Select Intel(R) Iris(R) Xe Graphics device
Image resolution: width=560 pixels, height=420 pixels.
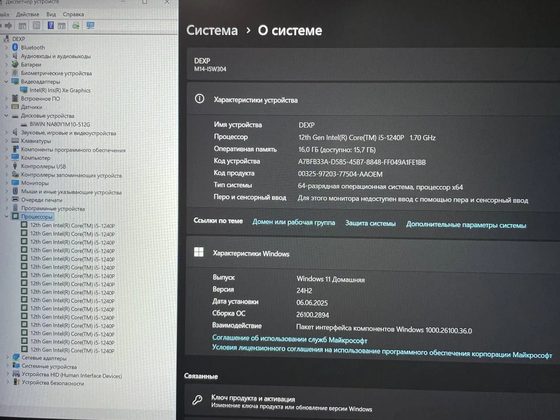(x=60, y=91)
